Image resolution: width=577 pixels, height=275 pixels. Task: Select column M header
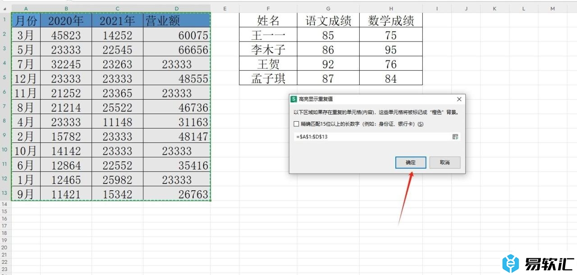click(553, 9)
